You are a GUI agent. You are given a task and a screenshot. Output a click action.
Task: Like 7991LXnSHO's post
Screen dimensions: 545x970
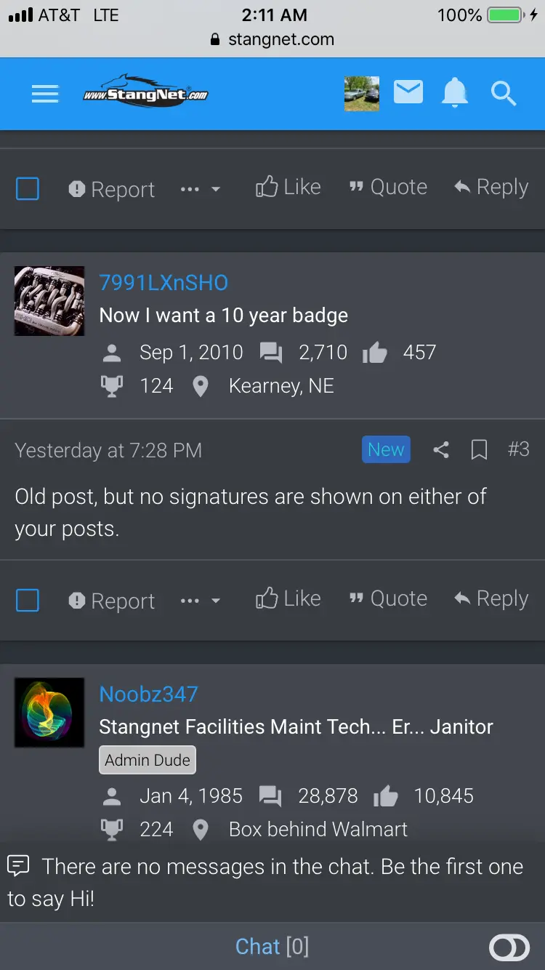[x=288, y=599]
